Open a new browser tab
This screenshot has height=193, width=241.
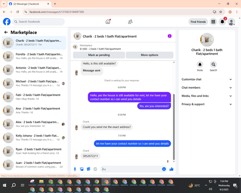[55, 4]
